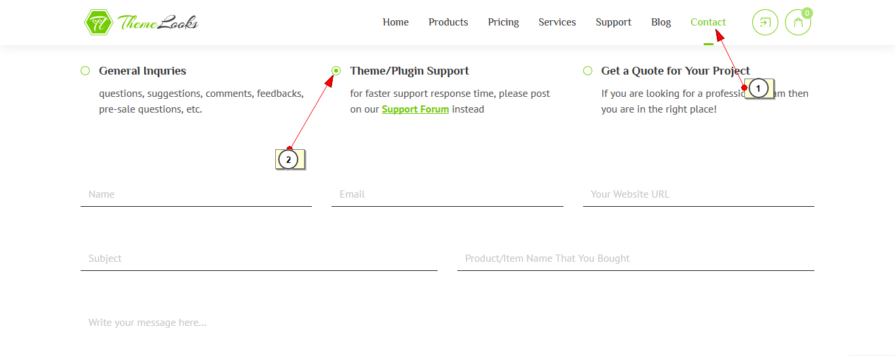Image resolution: width=895 pixels, height=356 pixels.
Task: Select General Inquiries radio button
Action: pos(85,71)
